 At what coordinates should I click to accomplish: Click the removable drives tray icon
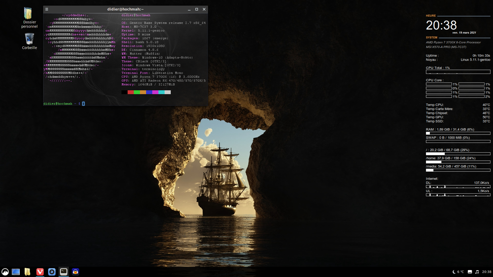point(470,272)
